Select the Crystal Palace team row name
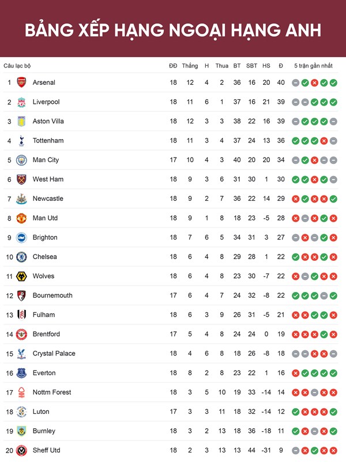 click(x=54, y=353)
